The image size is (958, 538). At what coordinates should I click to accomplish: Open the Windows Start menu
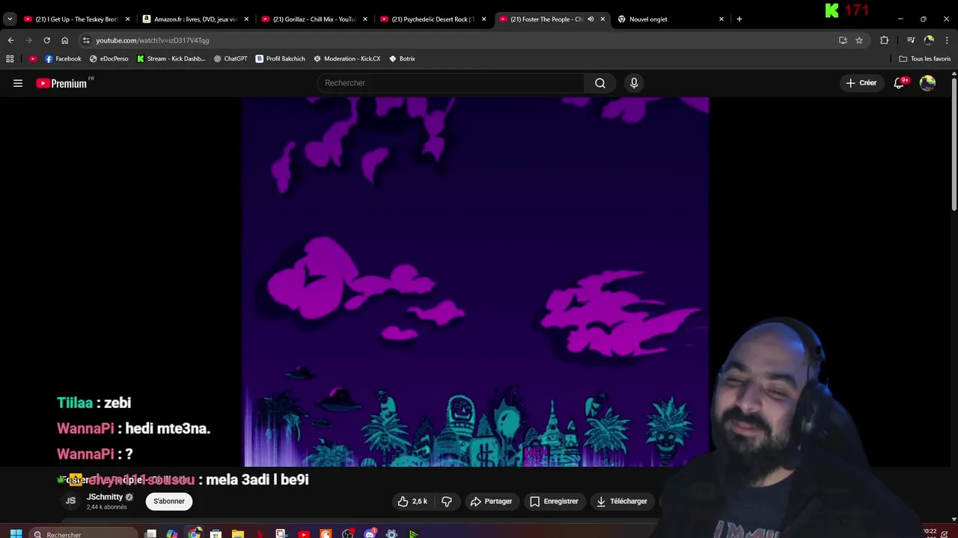click(x=16, y=534)
